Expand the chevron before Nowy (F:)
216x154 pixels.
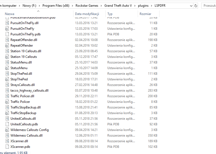(19, 6)
